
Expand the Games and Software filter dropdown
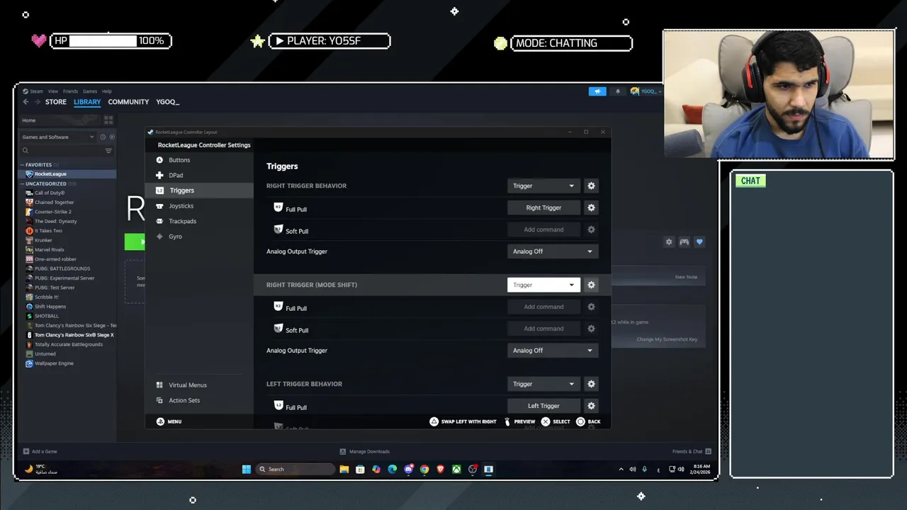coord(57,137)
